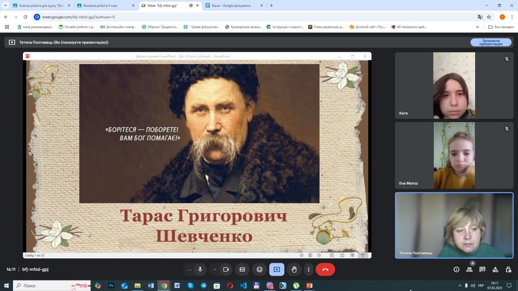Click Тетяна Полтавець self-view tile
This screenshot has width=518, height=291.
(454, 225)
